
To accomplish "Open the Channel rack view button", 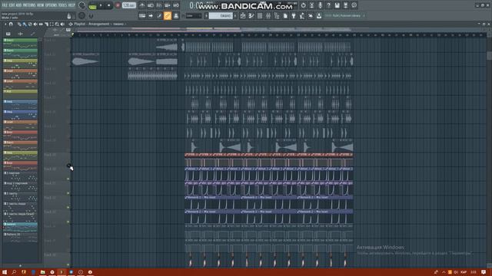I will [260, 15].
